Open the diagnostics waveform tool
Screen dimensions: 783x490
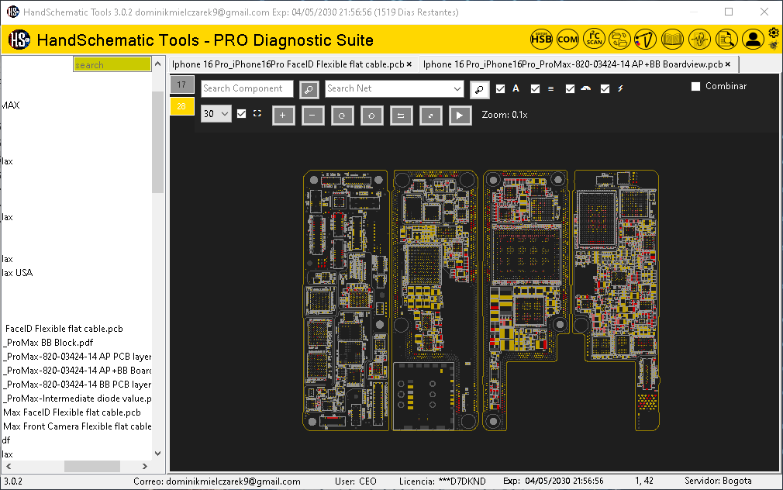pos(699,39)
